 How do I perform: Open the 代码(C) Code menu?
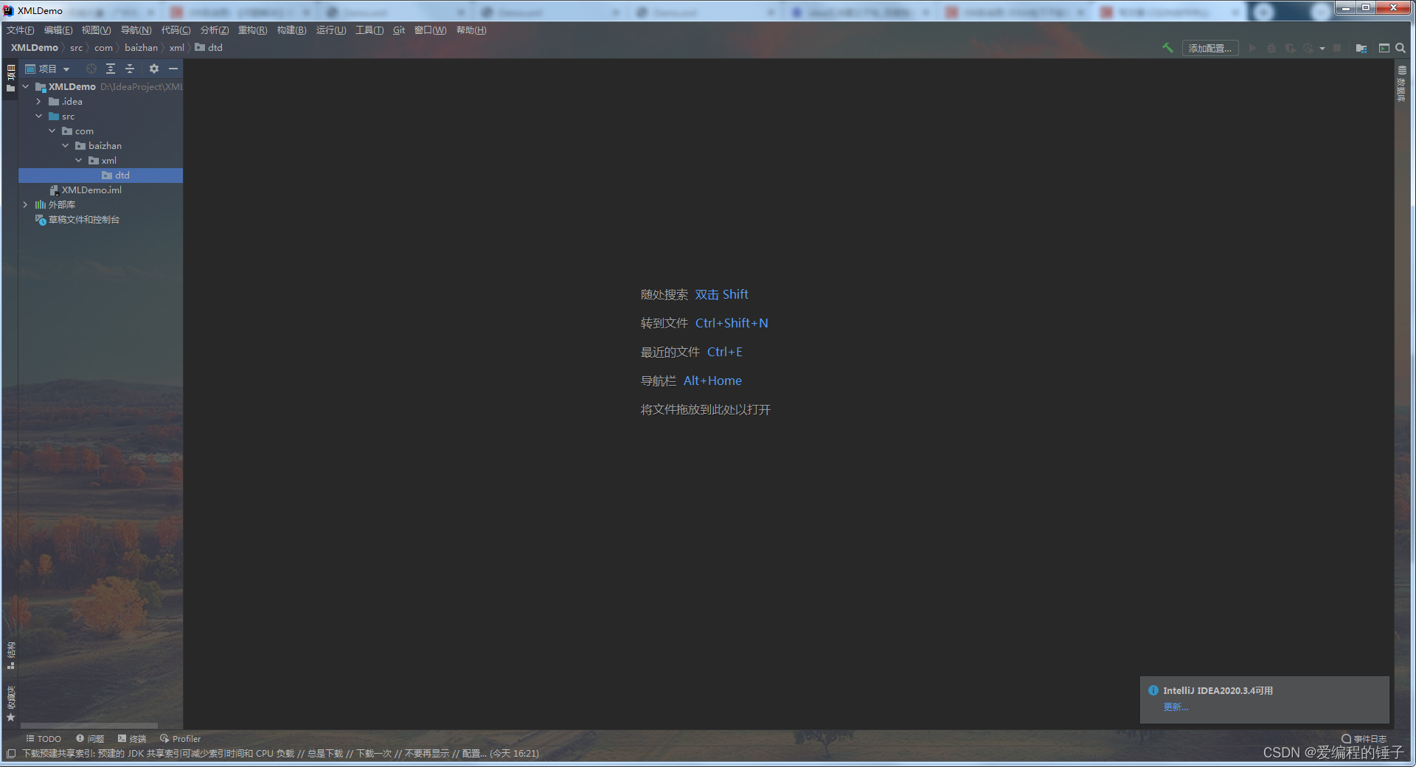176,30
